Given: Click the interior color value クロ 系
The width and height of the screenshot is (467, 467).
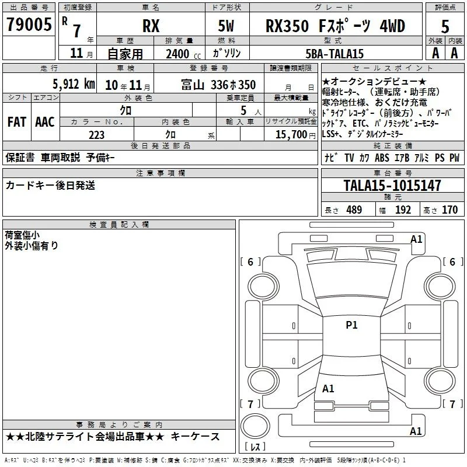Looking at the screenshot, I should click(x=190, y=135).
